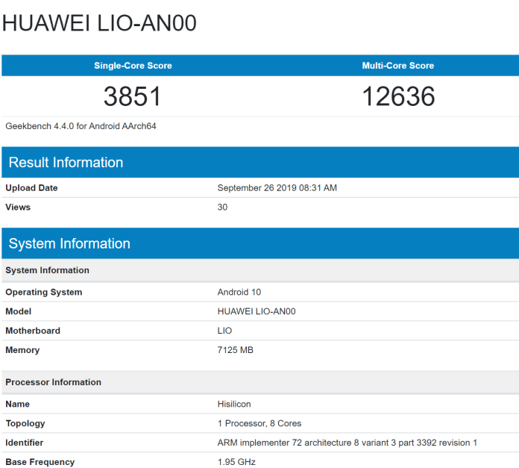Click the Processor Information subheader
519x468 pixels.
[260, 382]
